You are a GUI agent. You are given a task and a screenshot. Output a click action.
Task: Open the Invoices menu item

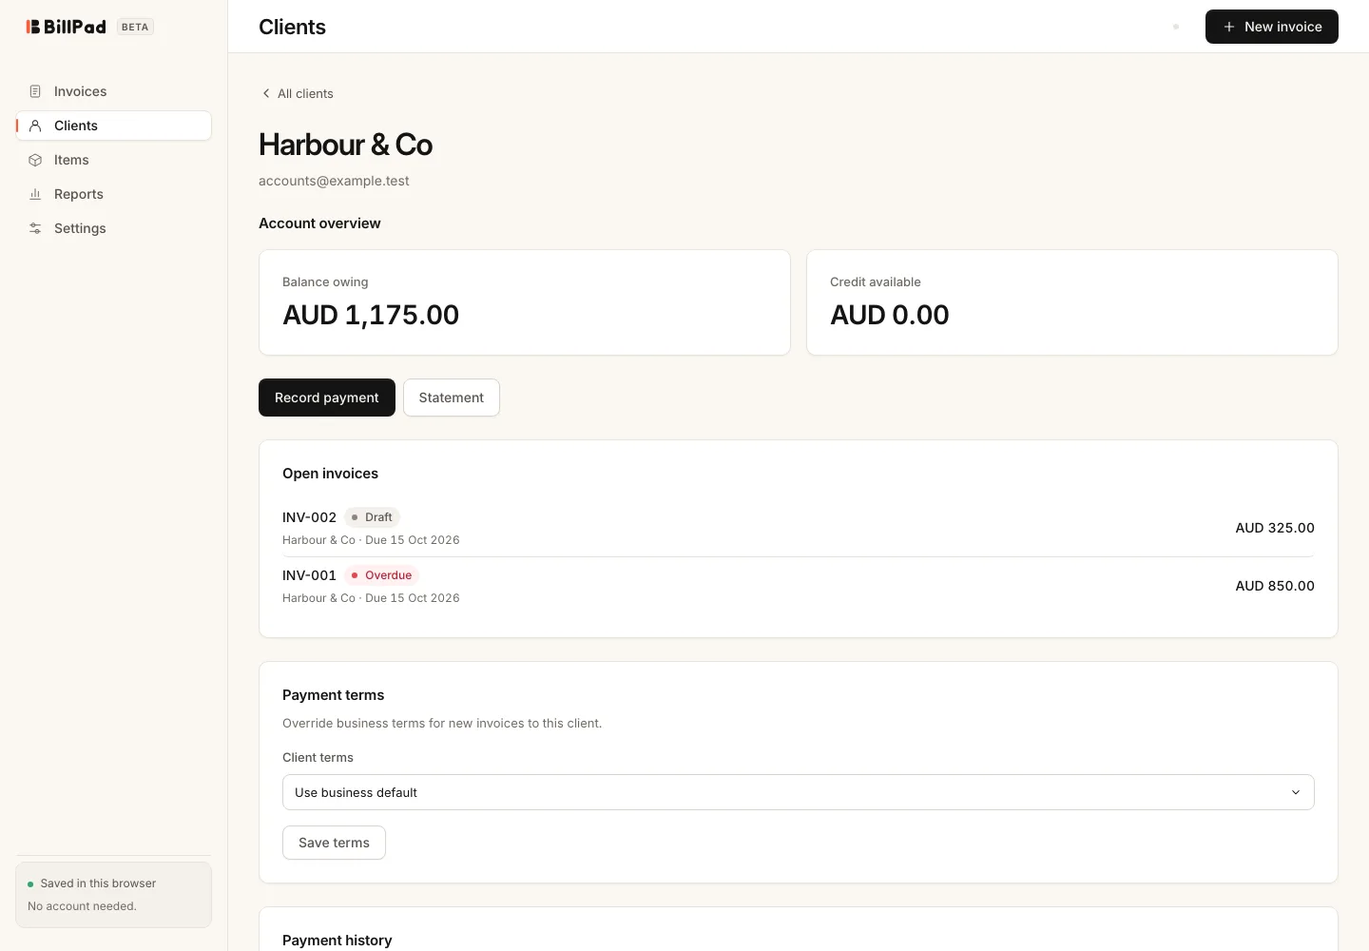[x=114, y=91]
